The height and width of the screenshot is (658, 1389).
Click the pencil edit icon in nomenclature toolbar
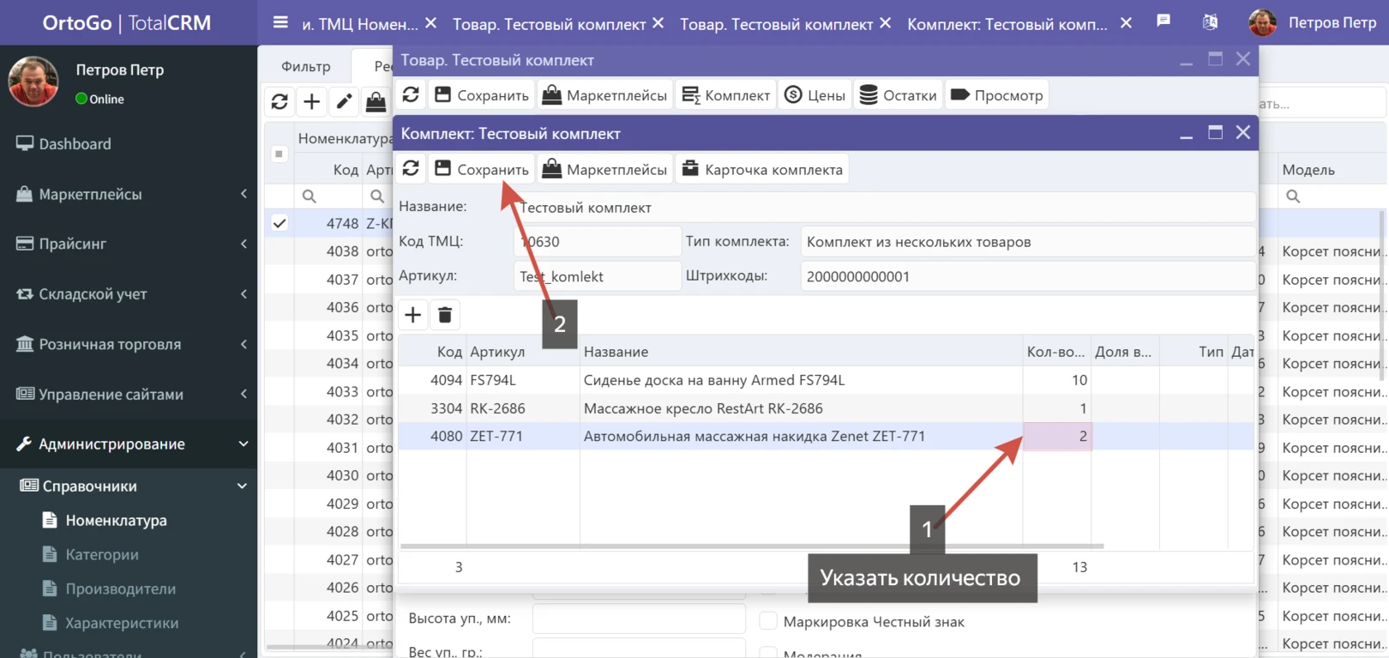(344, 102)
